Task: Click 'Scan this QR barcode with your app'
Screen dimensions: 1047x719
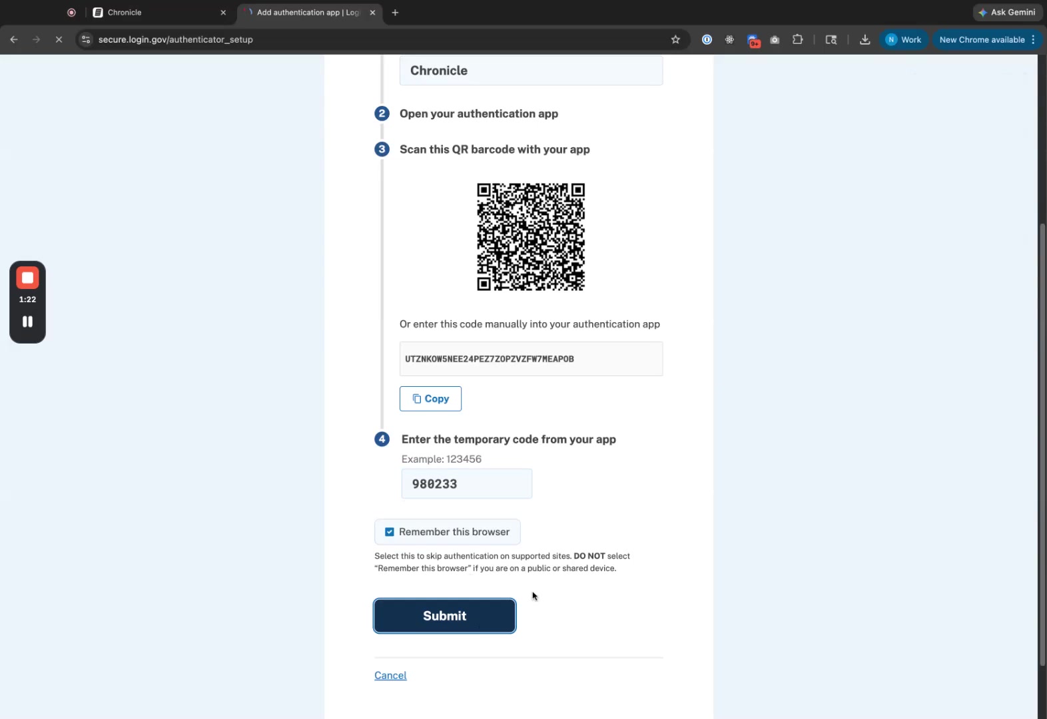Action: [495, 150]
